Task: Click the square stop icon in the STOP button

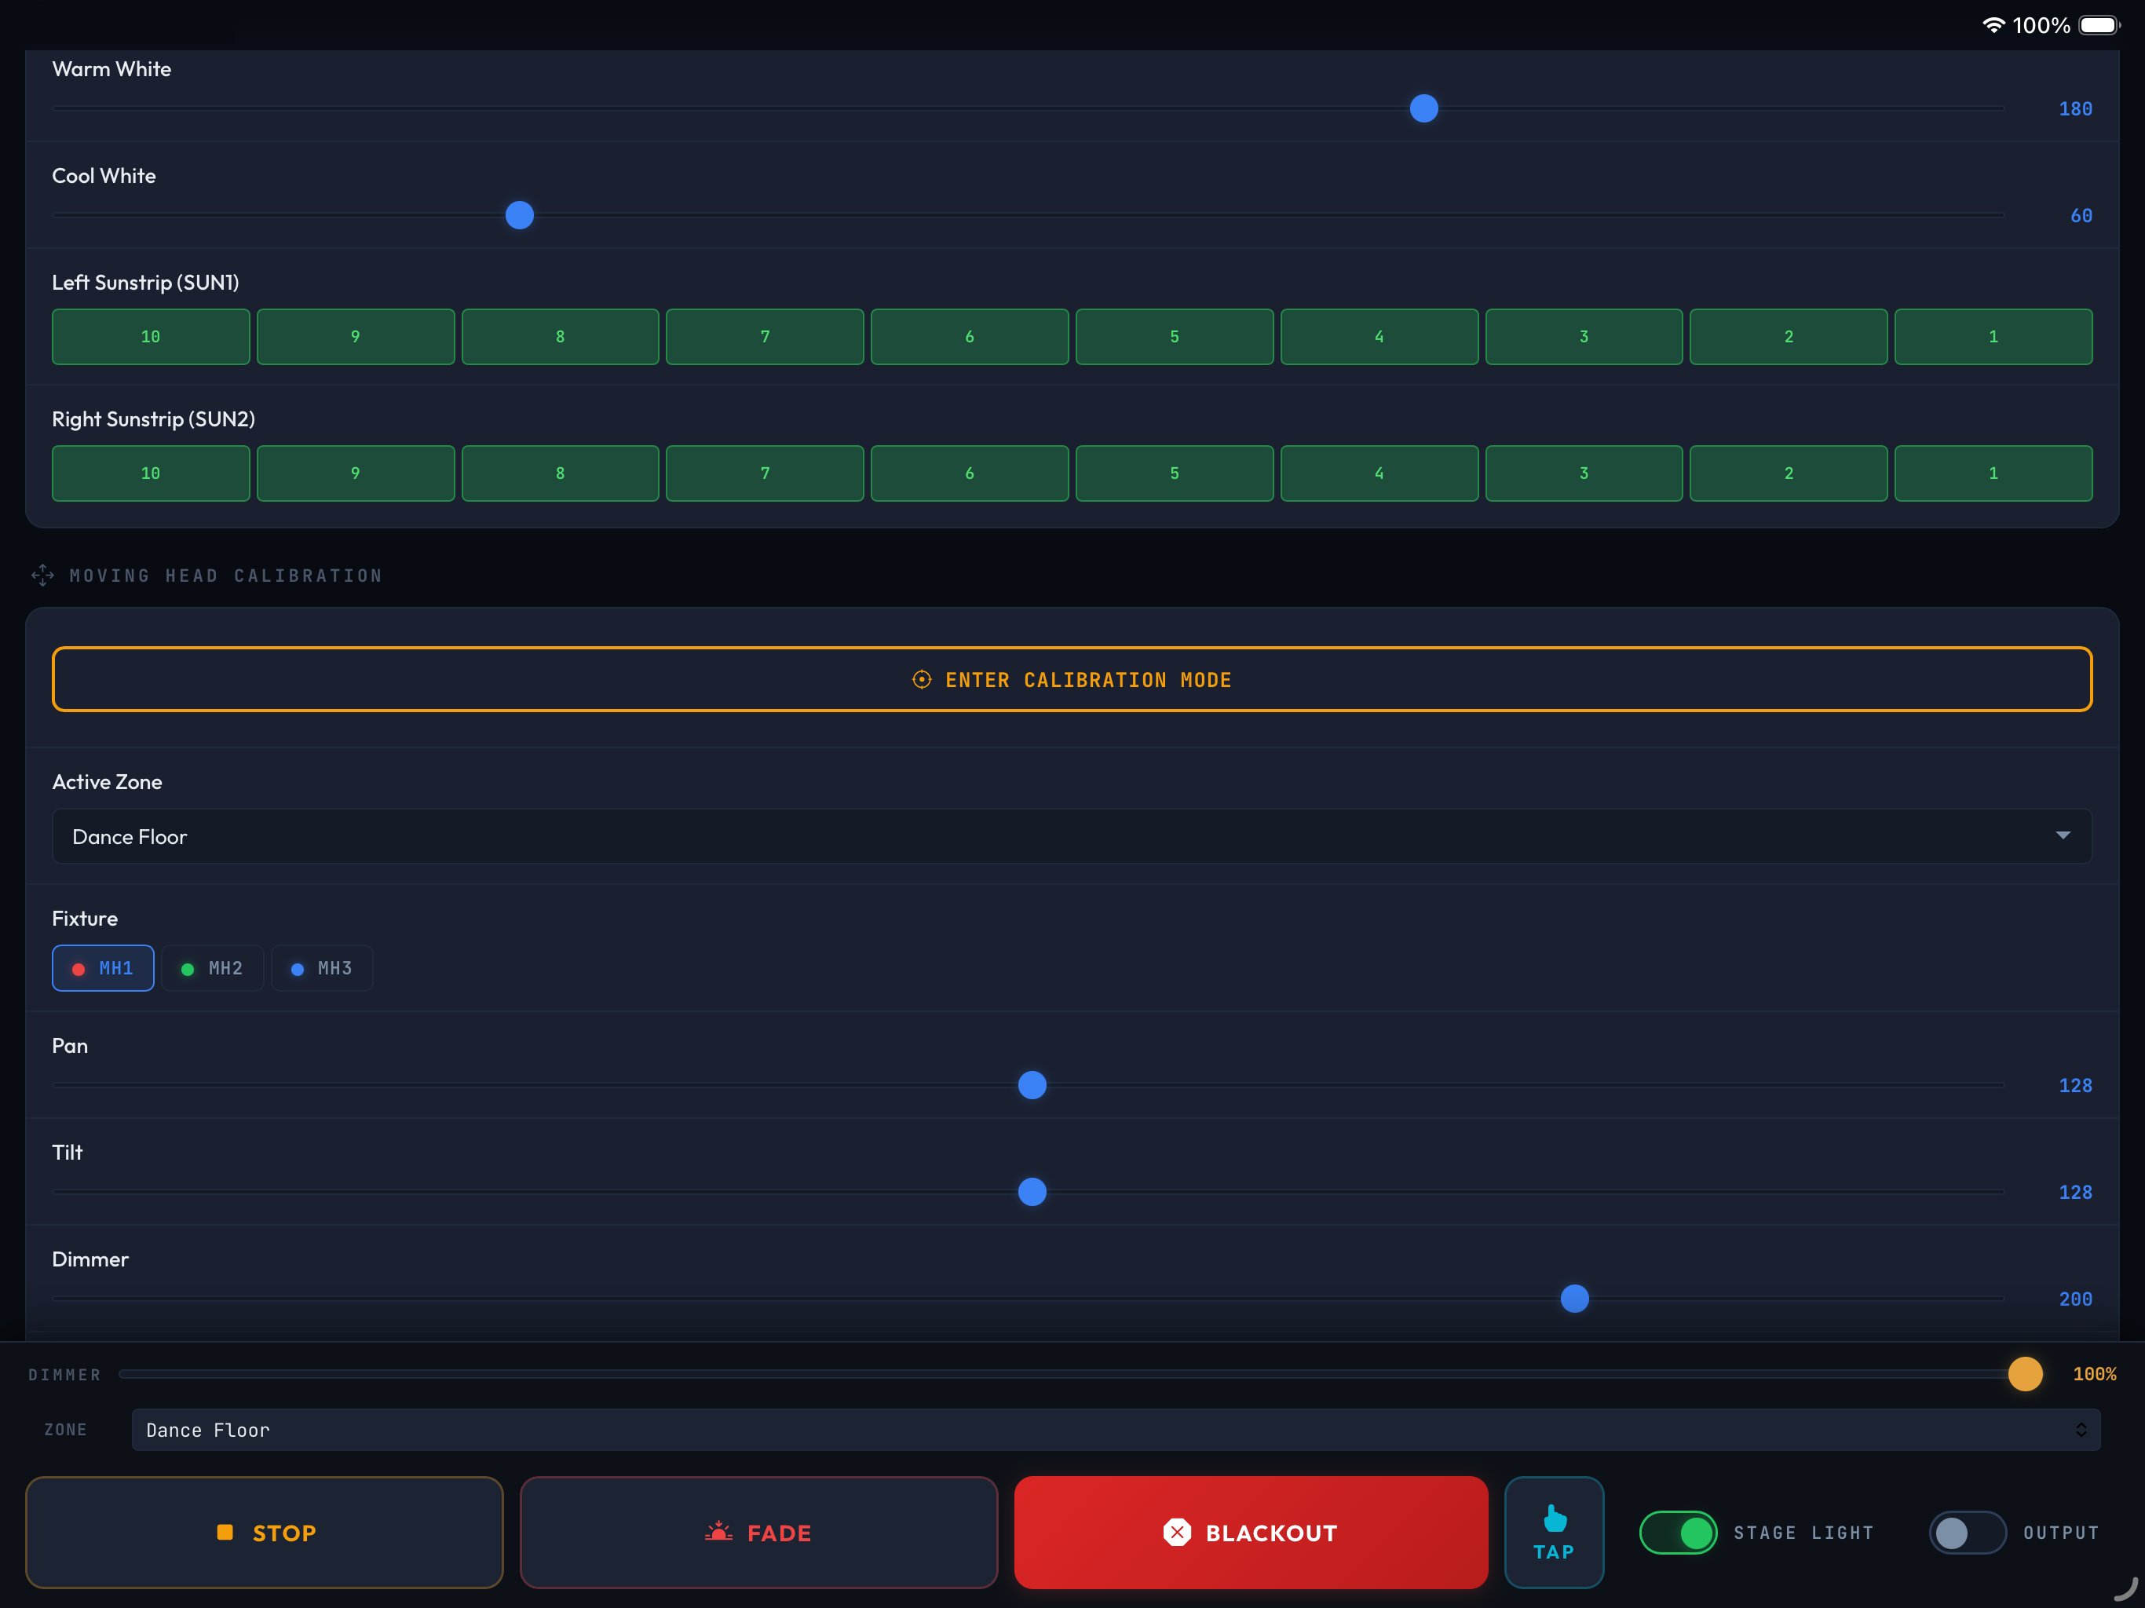Action: pos(225,1533)
